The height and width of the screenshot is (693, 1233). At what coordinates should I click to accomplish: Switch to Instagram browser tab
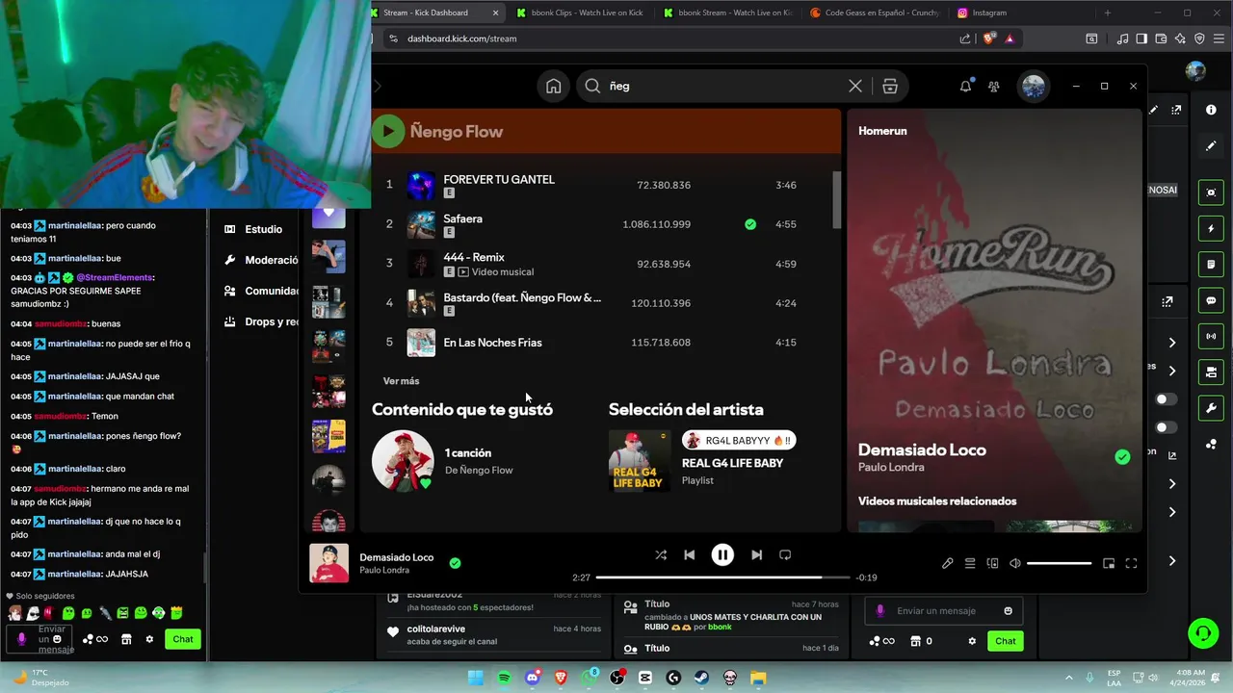1021,13
